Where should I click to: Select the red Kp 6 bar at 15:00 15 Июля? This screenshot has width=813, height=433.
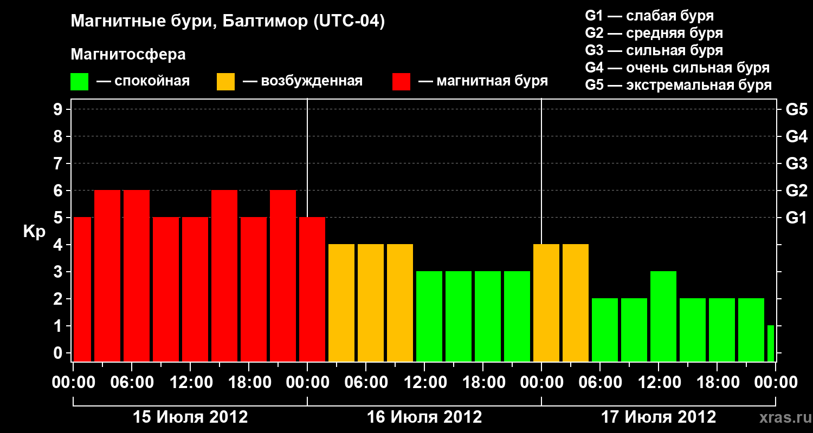[224, 275]
